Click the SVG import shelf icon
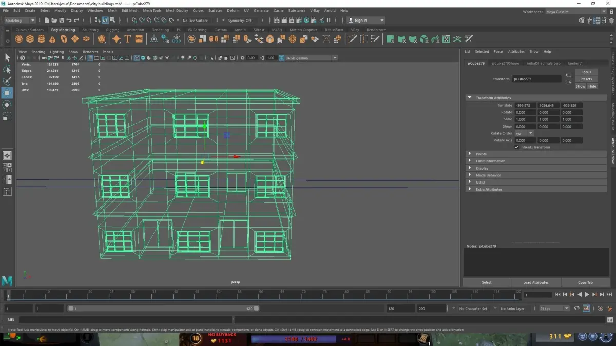 click(139, 39)
